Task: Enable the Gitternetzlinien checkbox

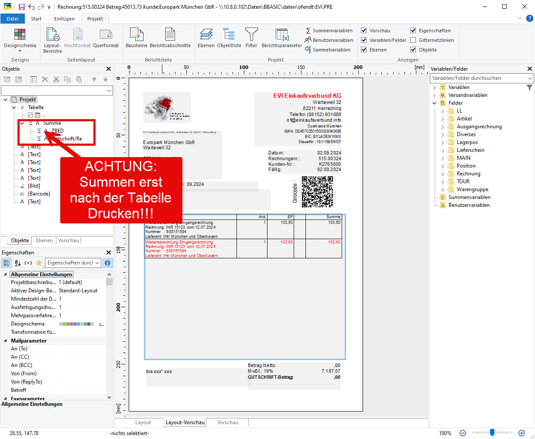Action: (413, 40)
